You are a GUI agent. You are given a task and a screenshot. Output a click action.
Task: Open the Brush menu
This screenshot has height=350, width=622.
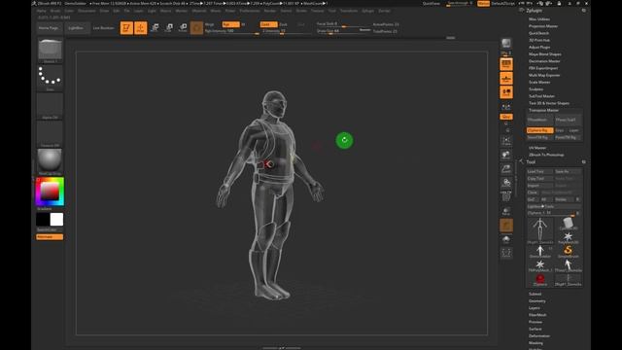pos(55,11)
